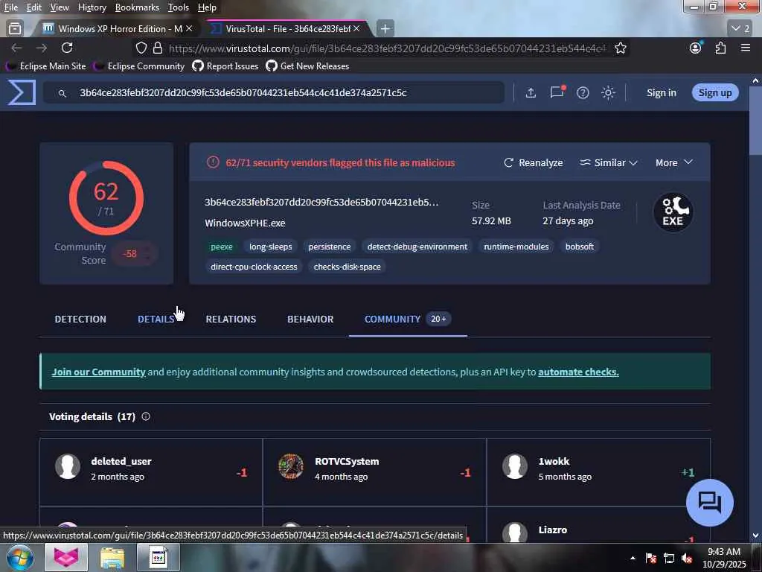The width and height of the screenshot is (762, 572).
Task: Click the ROTVCSystem user avatar
Action: pyautogui.click(x=291, y=466)
